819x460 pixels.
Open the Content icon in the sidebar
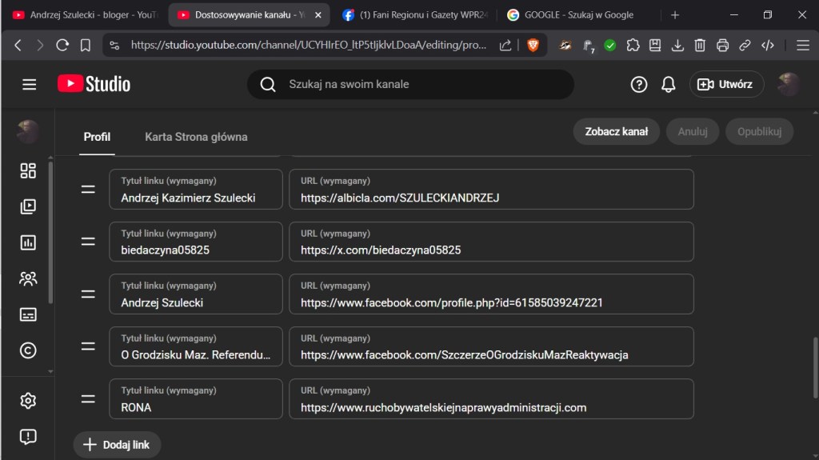point(28,206)
